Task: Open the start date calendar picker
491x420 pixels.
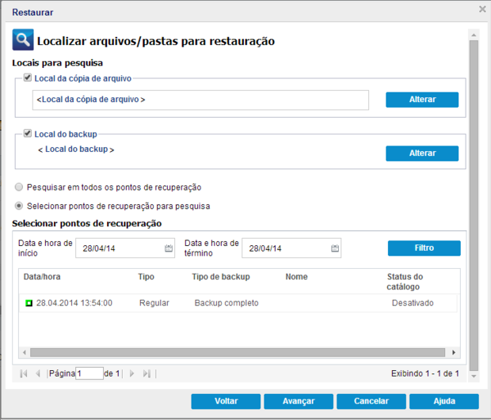Action: coord(169,248)
